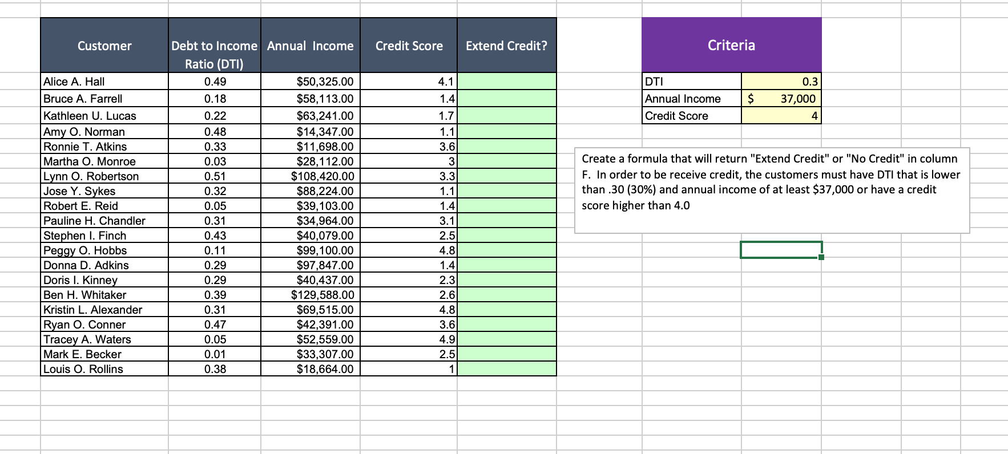
Task: Select the Mark E. Becker cell
Action: (104, 354)
